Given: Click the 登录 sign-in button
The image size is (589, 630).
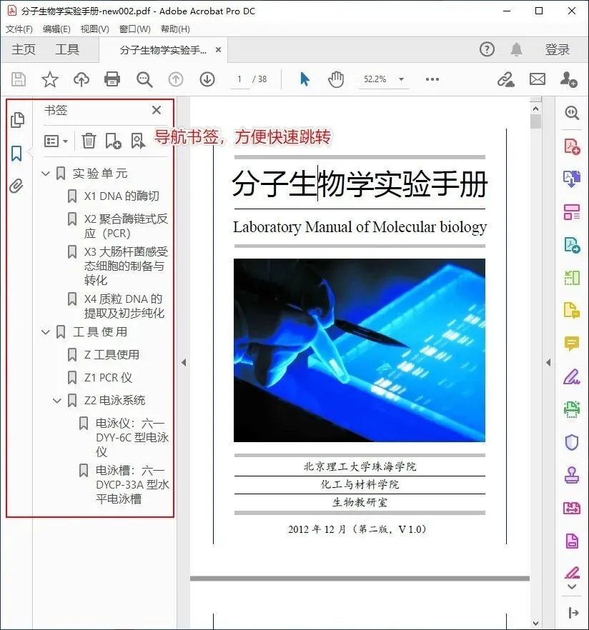Looking at the screenshot, I should pyautogui.click(x=558, y=49).
